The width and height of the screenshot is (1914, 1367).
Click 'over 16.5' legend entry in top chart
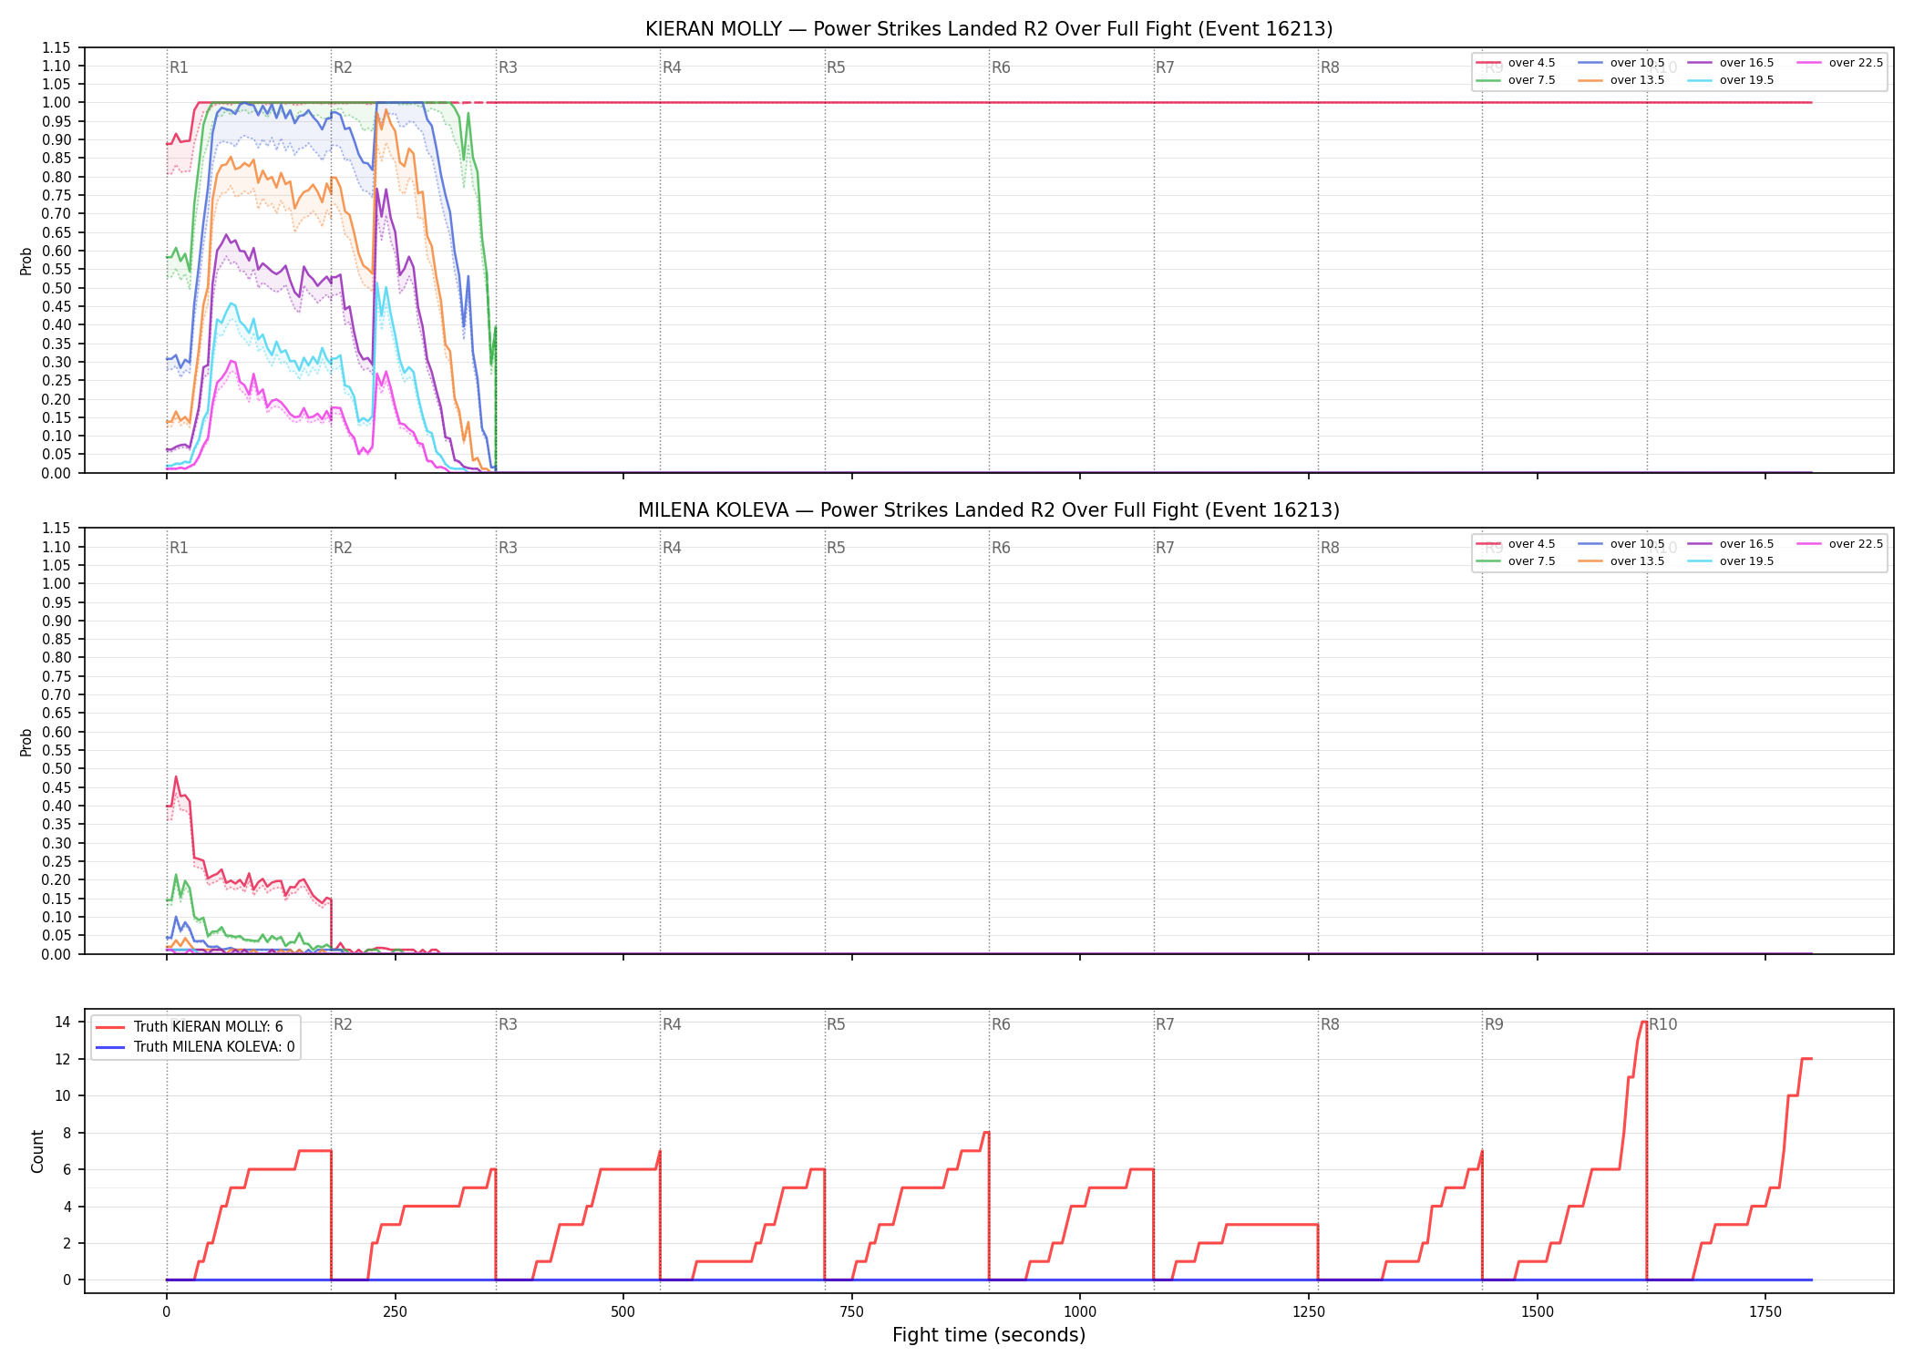1730,63
